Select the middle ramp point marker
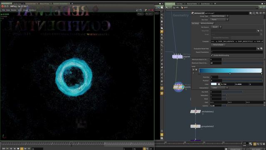The image size is (266, 150). click(x=230, y=74)
